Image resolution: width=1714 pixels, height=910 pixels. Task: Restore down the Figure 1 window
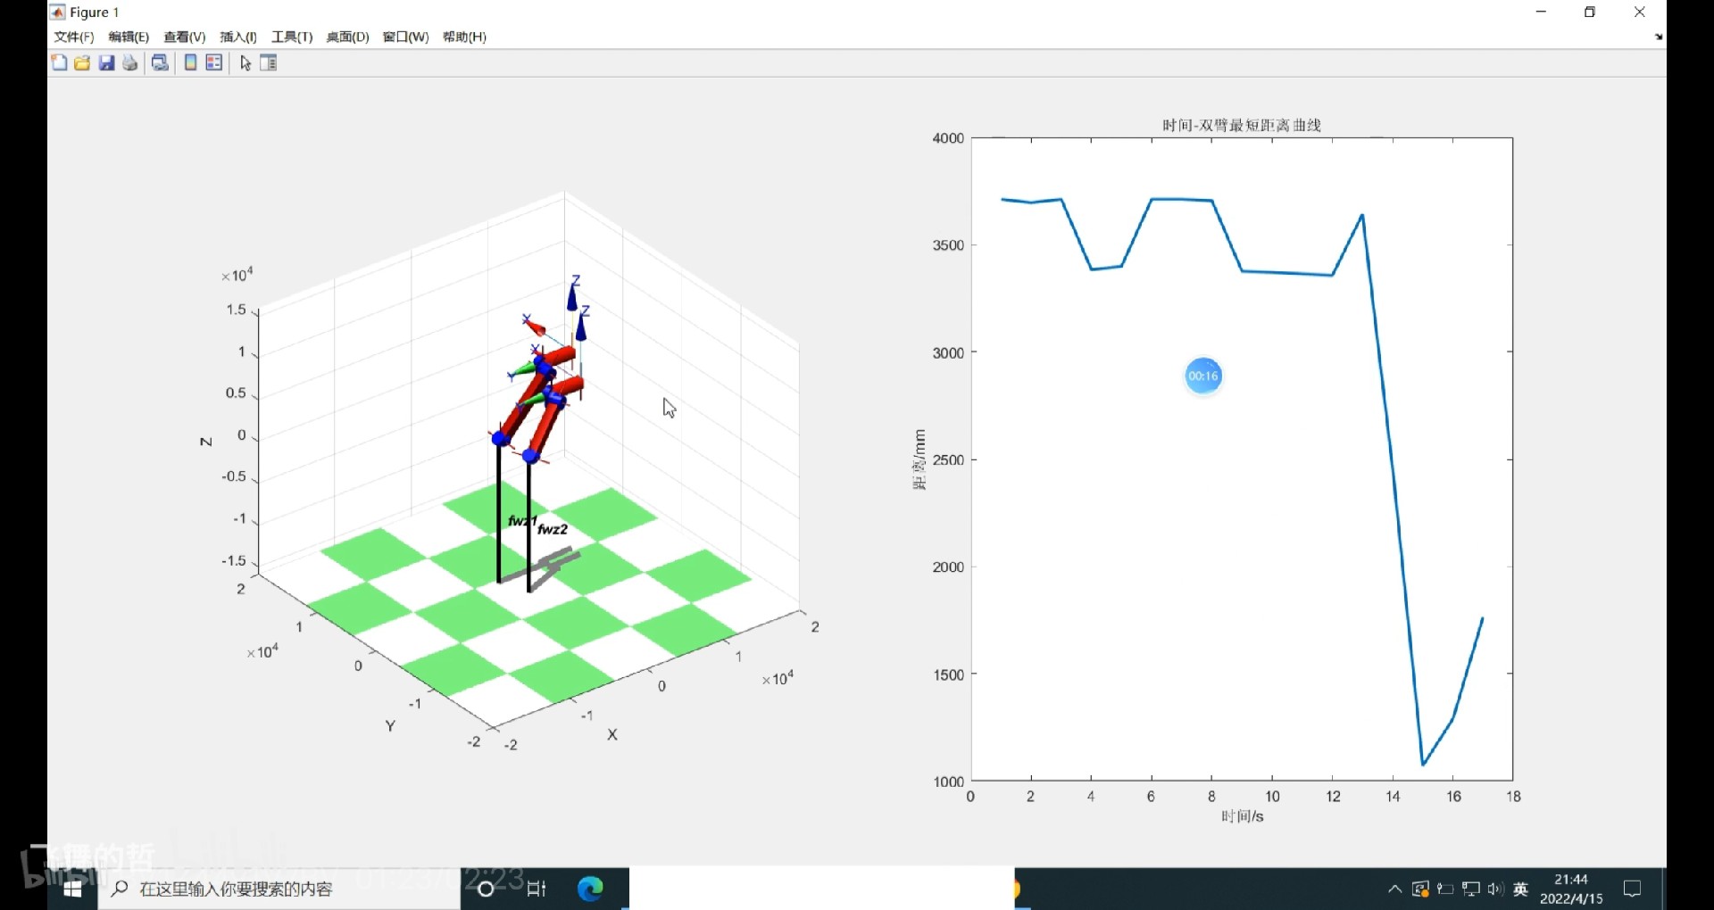[1590, 12]
